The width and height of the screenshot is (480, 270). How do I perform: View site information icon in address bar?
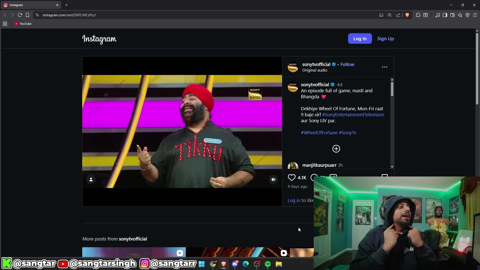click(x=37, y=15)
